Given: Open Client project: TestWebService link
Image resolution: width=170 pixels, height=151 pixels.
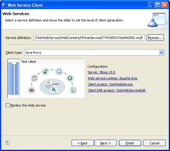Looking at the screenshot, I should (111, 84).
